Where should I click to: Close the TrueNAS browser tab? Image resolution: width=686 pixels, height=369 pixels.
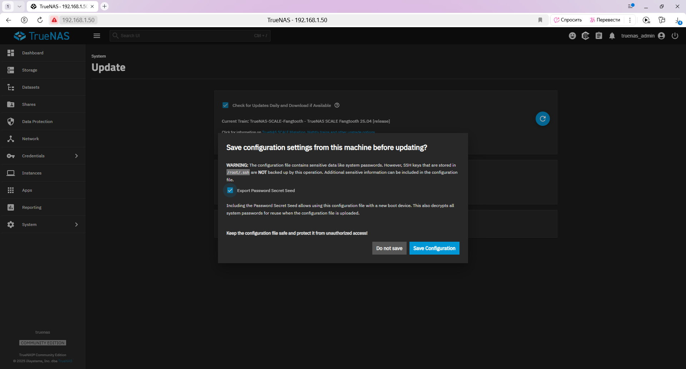click(x=92, y=6)
